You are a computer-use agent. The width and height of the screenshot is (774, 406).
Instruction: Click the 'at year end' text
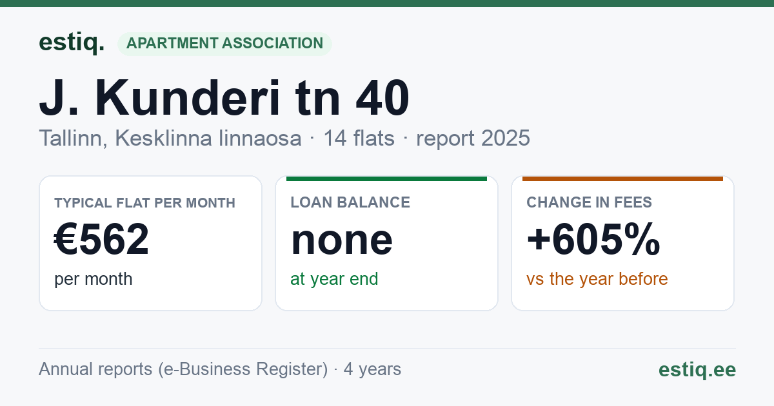tap(334, 279)
